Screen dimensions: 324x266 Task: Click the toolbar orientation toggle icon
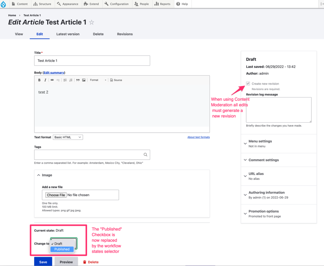point(322,4)
